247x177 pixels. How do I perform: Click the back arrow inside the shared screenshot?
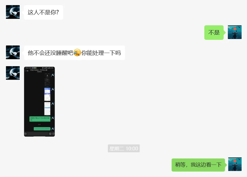click(x=25, y=71)
